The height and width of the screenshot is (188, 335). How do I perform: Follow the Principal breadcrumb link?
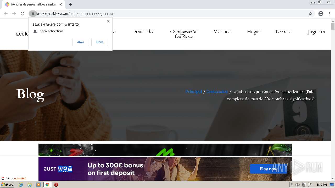coord(194,92)
